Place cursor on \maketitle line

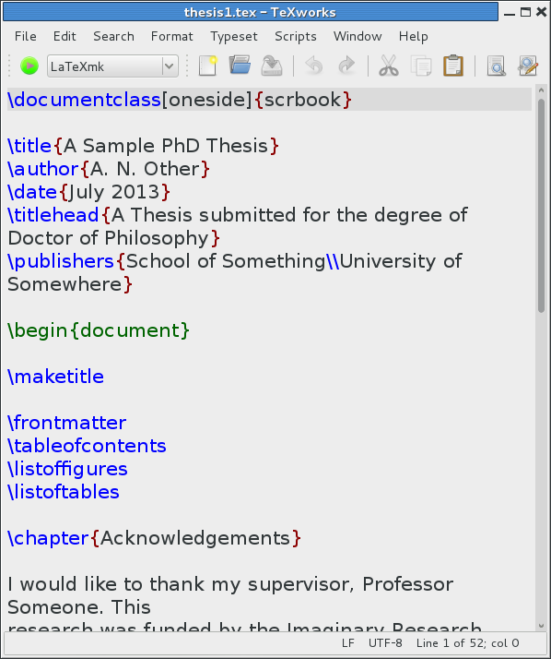point(56,377)
